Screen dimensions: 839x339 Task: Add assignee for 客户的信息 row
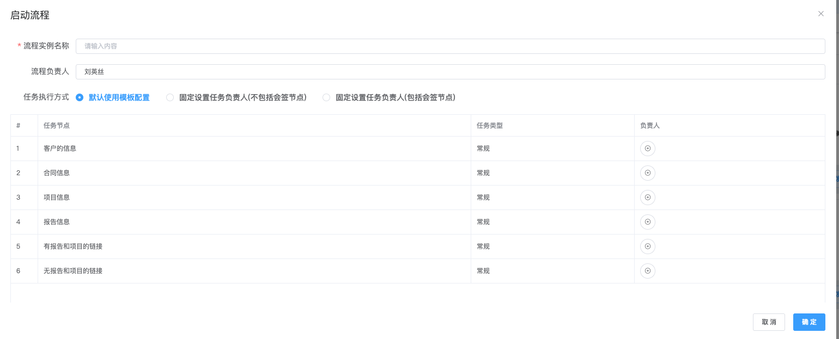pos(647,148)
